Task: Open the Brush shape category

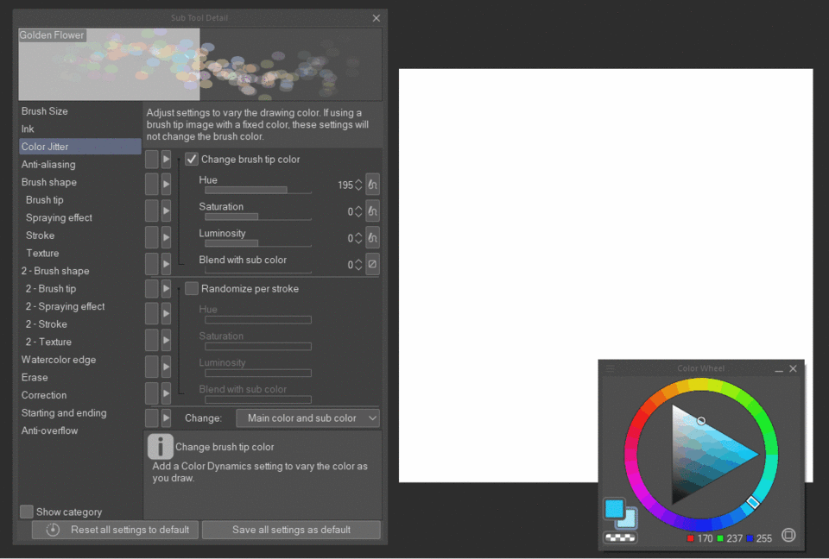Action: (79, 182)
